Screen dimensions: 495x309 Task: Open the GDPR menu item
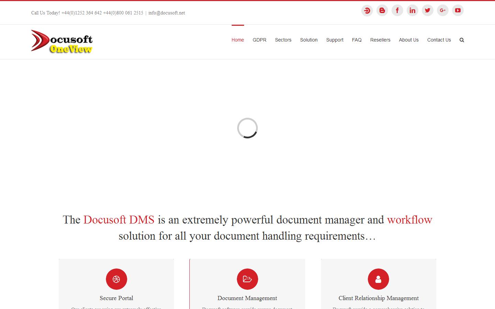[260, 40]
